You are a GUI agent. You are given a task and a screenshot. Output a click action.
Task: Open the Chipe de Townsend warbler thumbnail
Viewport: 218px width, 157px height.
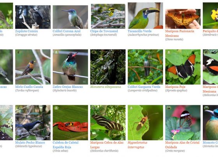tap(108, 16)
